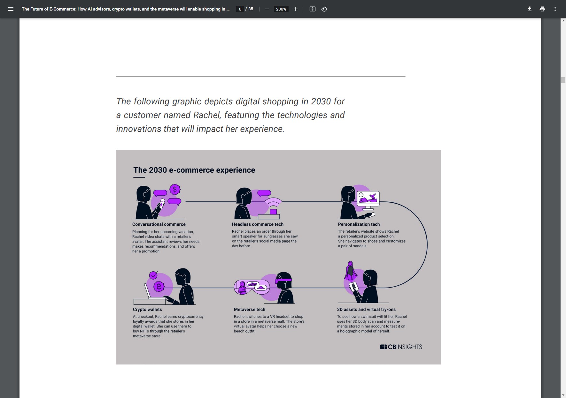Click the 200% zoom level field
The image size is (566, 398).
tap(281, 9)
